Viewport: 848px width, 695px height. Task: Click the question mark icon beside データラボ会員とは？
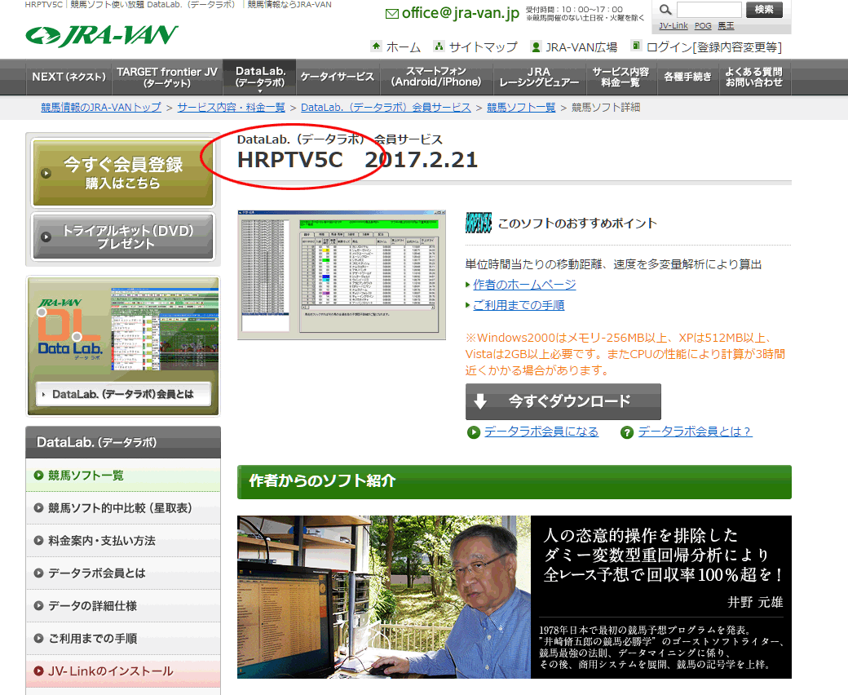point(627,432)
